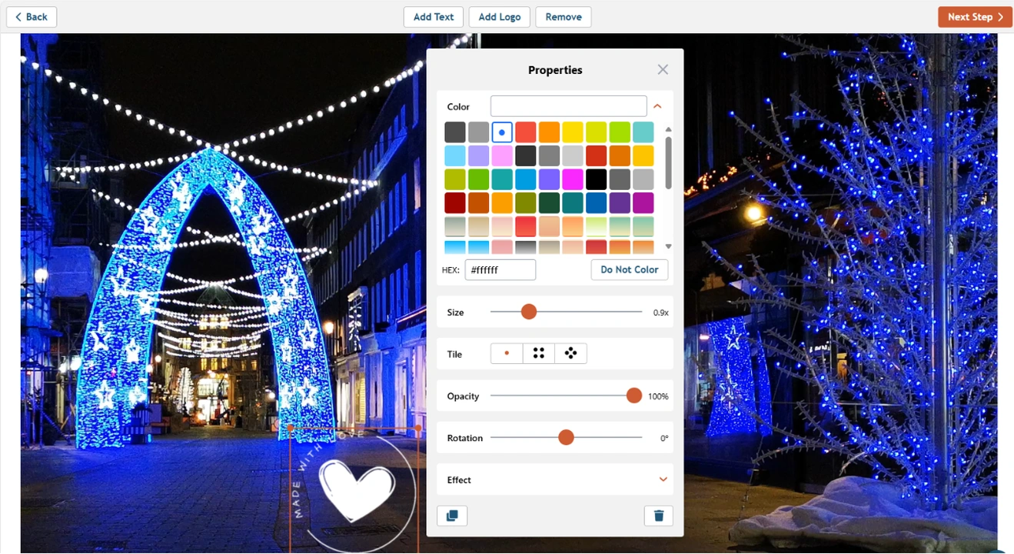Viewport: 1014px width, 554px height.
Task: Click the trash delete icon
Action: coord(658,516)
